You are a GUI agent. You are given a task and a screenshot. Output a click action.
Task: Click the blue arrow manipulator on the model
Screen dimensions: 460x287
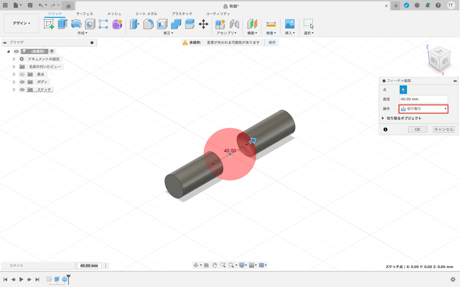coord(252,141)
